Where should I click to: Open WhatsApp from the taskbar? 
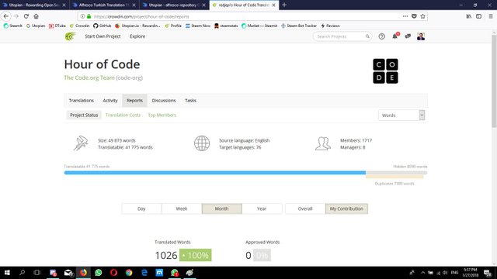99,272
